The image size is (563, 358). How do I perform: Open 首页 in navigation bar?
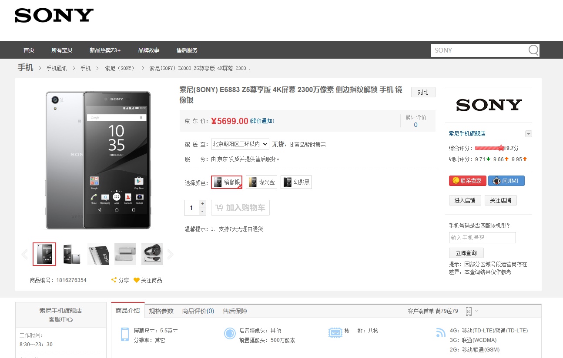pos(29,50)
